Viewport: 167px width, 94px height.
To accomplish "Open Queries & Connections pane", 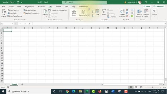I will pos(57,10).
